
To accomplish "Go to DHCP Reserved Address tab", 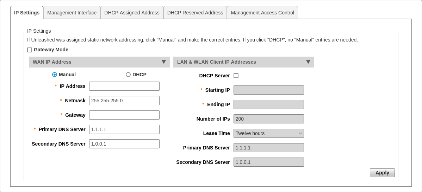I will [x=195, y=13].
